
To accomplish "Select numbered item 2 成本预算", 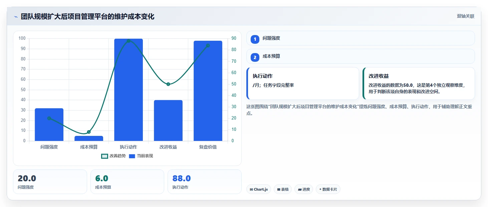I will pos(360,56).
